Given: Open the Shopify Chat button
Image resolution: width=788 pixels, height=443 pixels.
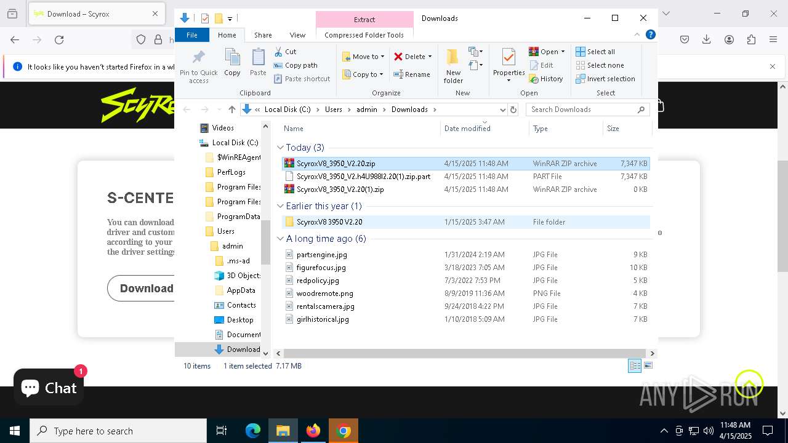Looking at the screenshot, I should pos(49,388).
